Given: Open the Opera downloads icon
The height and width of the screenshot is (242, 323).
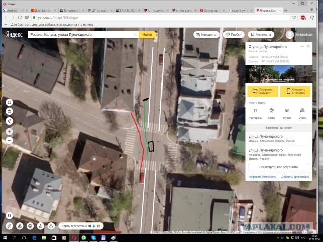Looking at the screenshot, I should tap(312, 18).
